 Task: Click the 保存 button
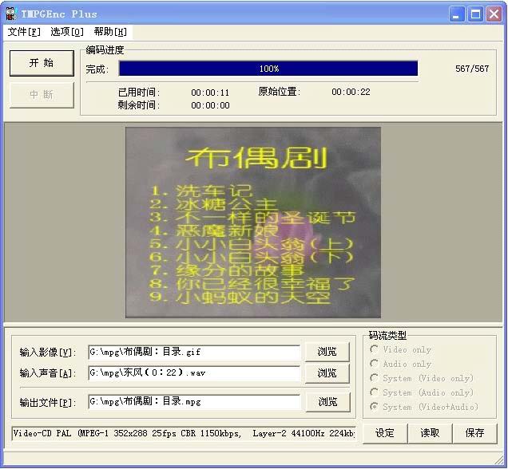pyautogui.click(x=474, y=432)
